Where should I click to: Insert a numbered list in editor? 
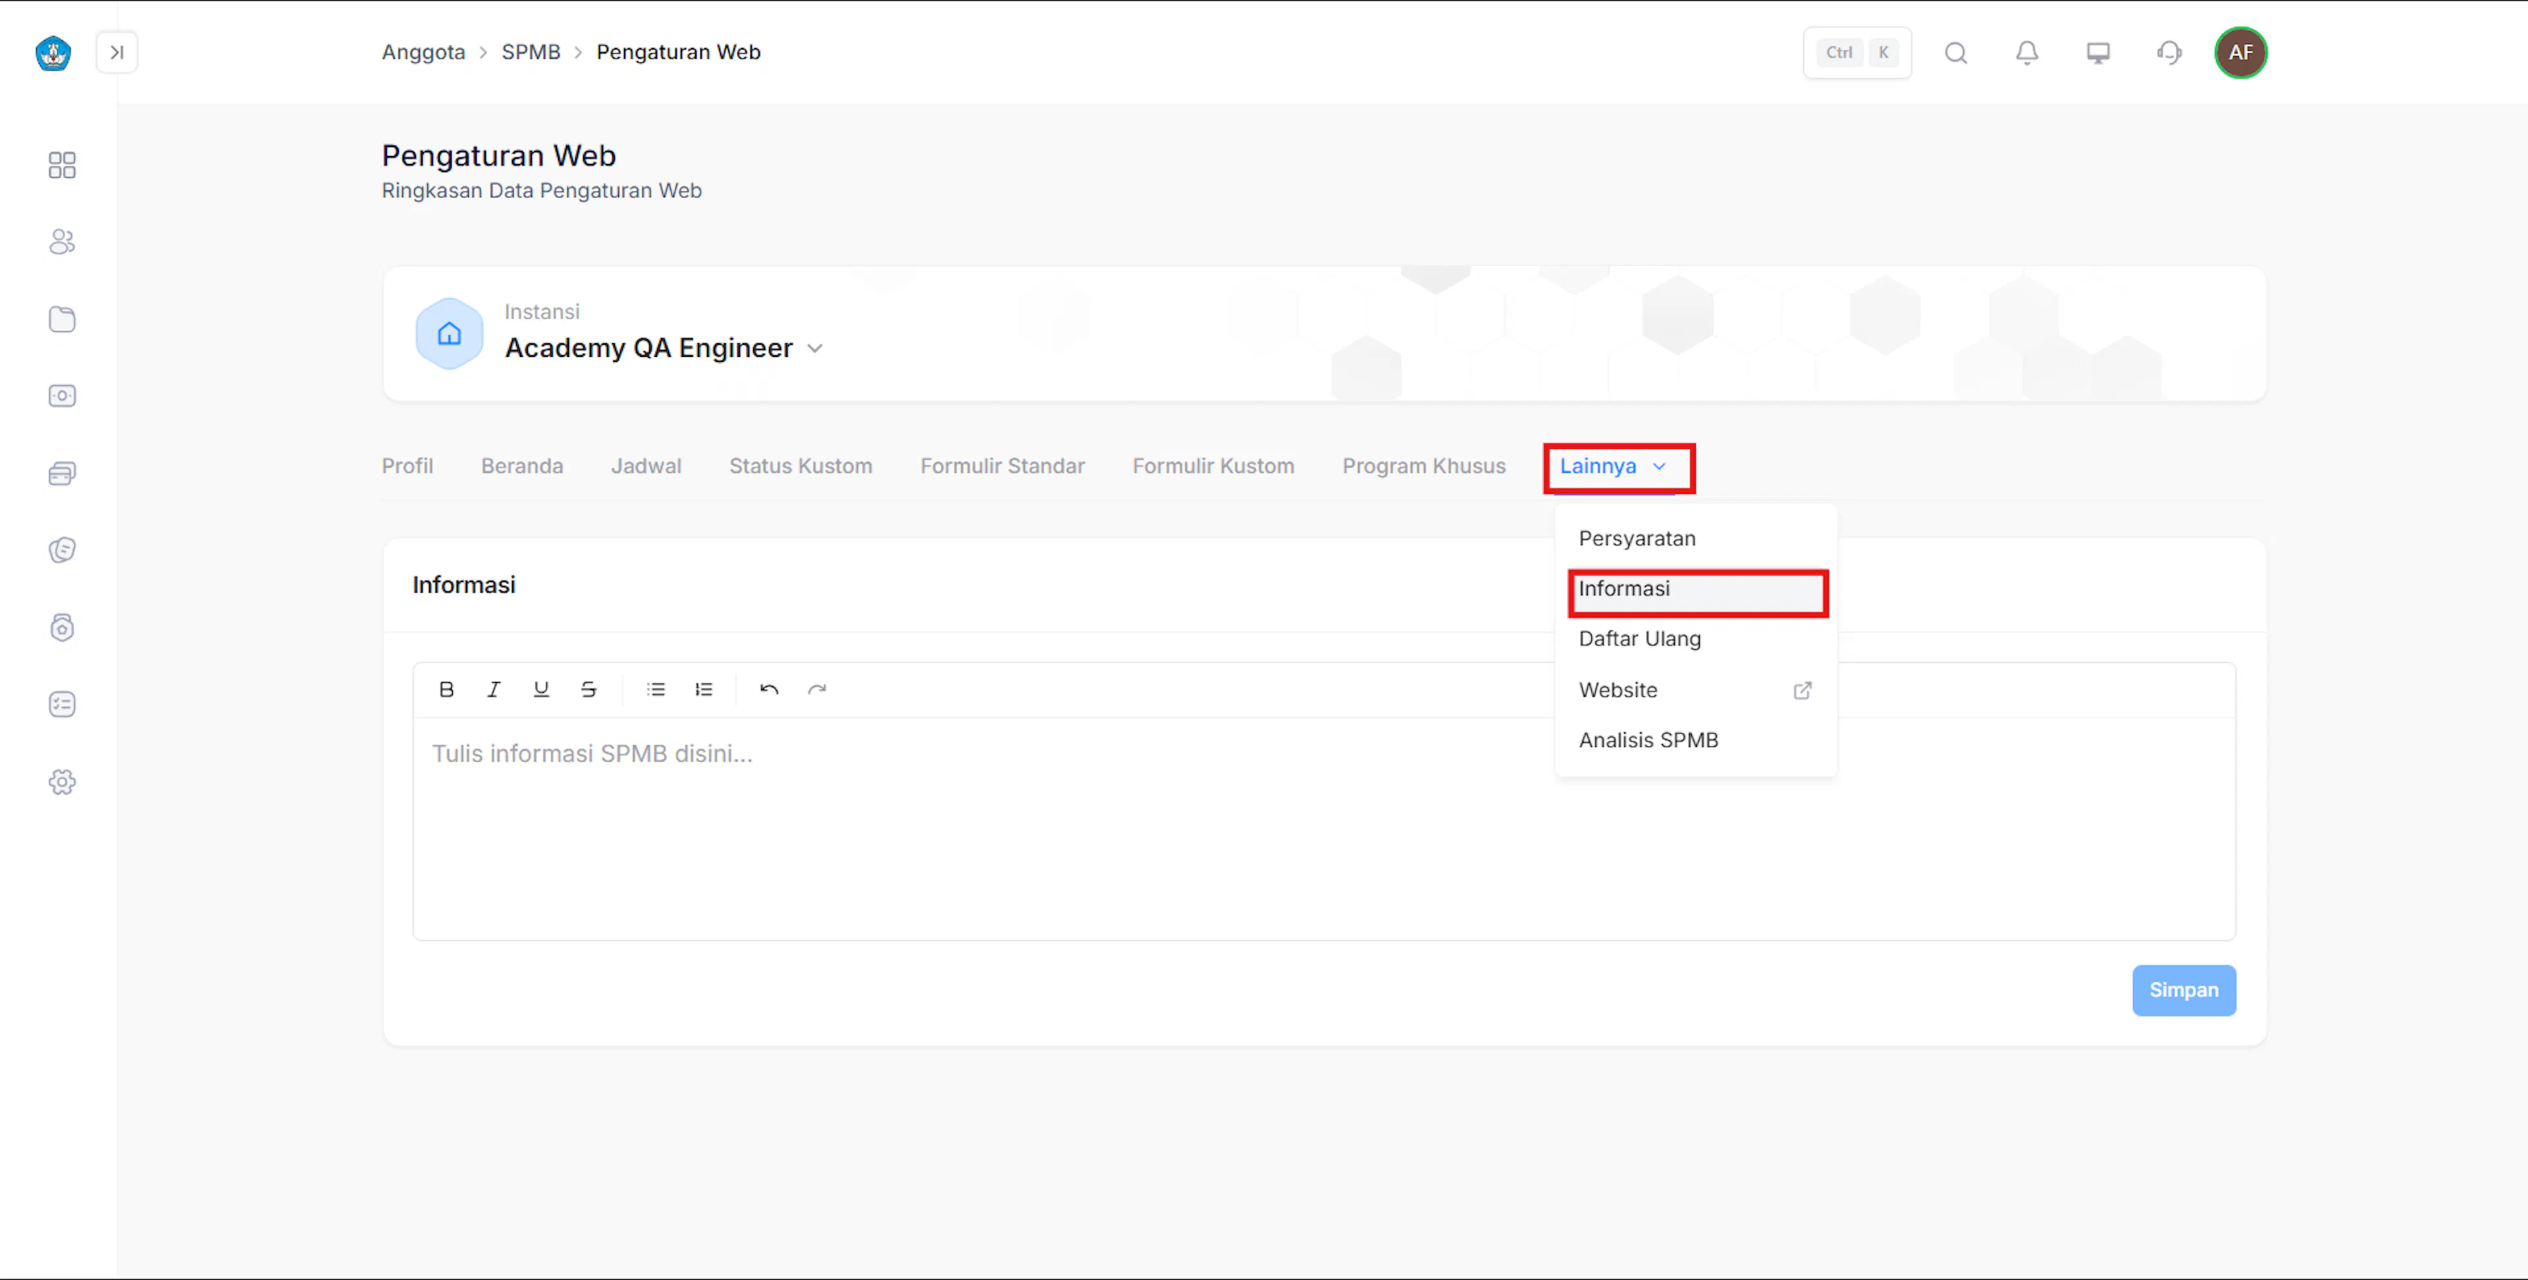(x=704, y=689)
